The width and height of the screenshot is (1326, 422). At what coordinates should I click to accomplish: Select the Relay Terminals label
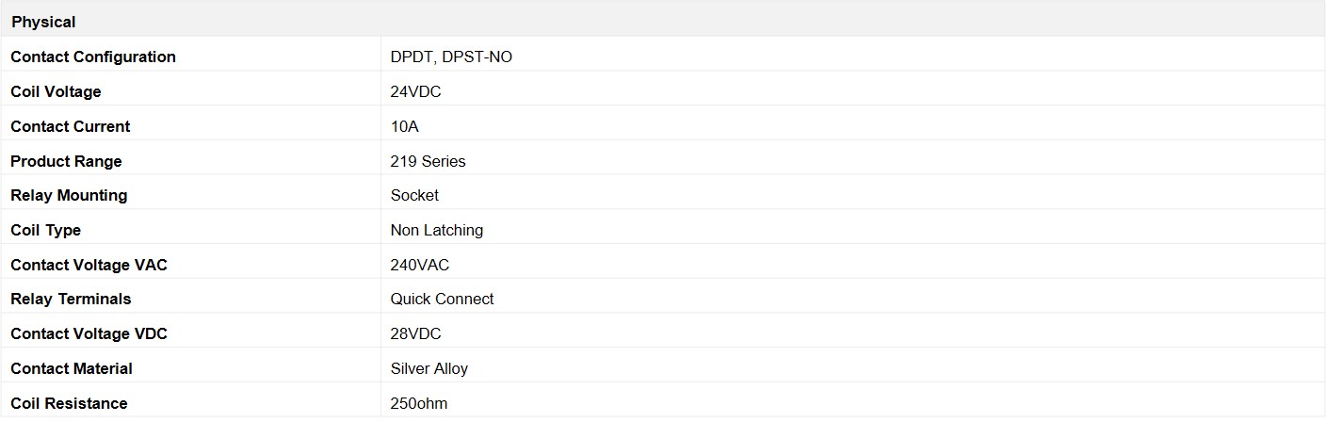(x=71, y=299)
